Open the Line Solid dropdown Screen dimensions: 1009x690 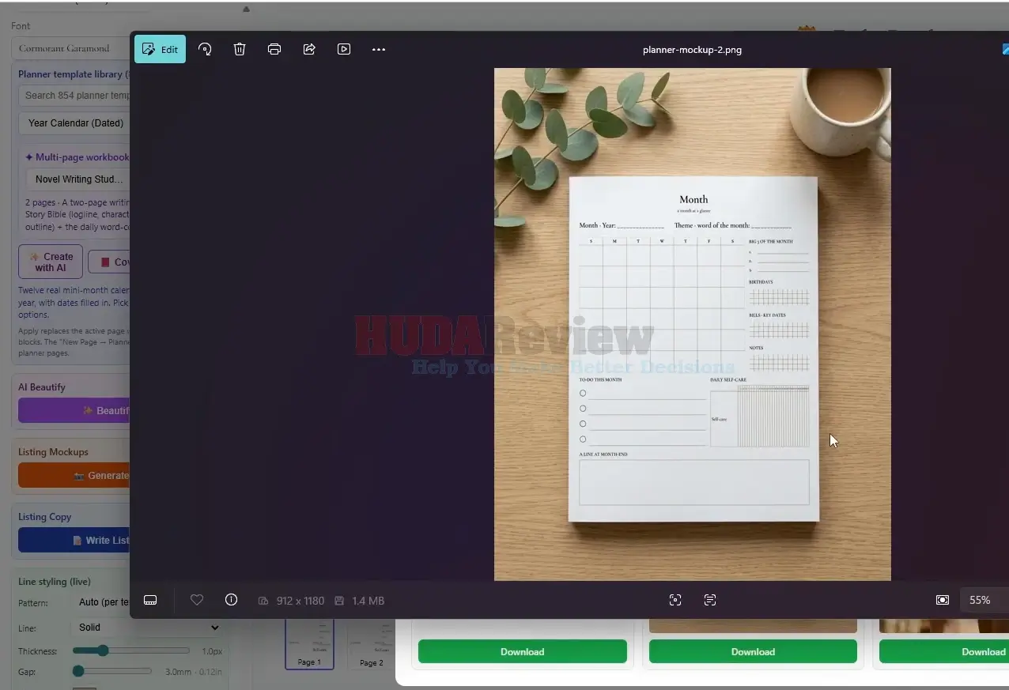coord(147,628)
